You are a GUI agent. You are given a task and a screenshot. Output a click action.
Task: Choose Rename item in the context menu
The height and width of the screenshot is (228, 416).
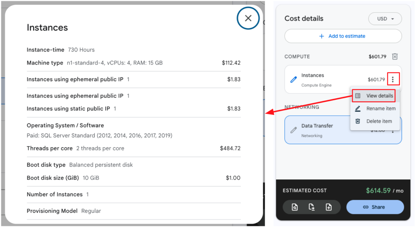pyautogui.click(x=375, y=109)
